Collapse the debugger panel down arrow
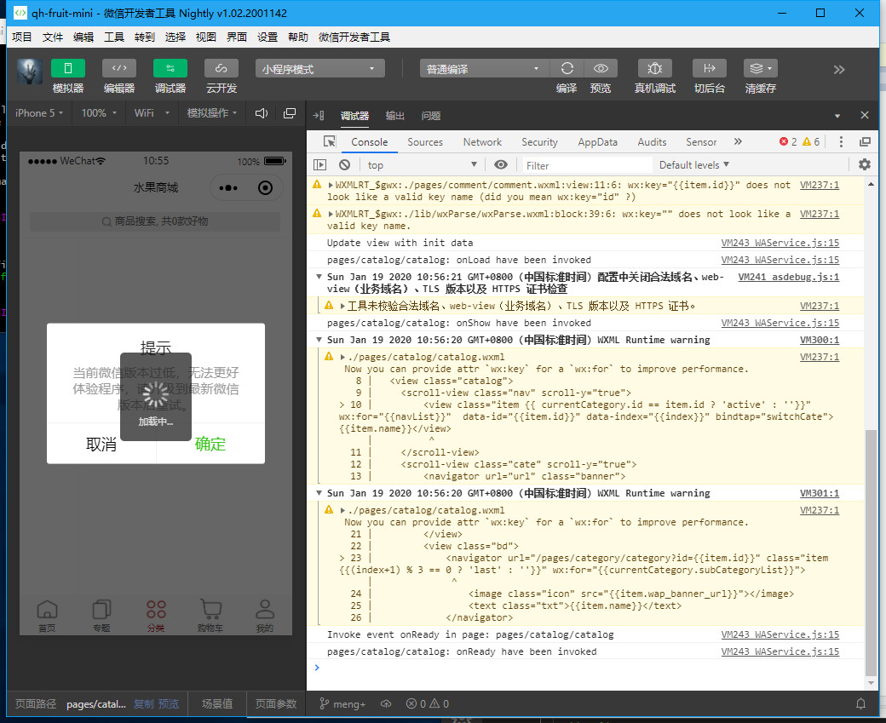 coord(837,116)
